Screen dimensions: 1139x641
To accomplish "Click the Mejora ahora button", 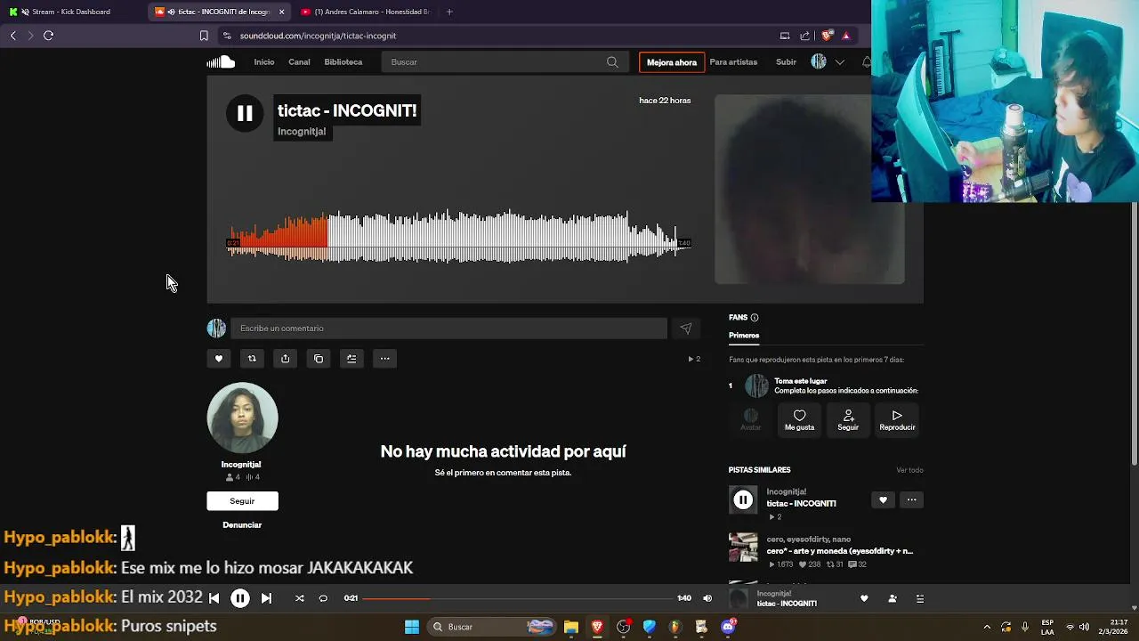I will tap(672, 62).
